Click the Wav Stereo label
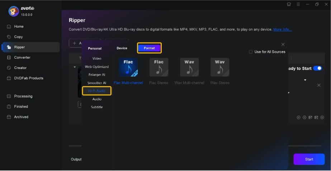The height and width of the screenshot is (171, 331). [x=220, y=83]
